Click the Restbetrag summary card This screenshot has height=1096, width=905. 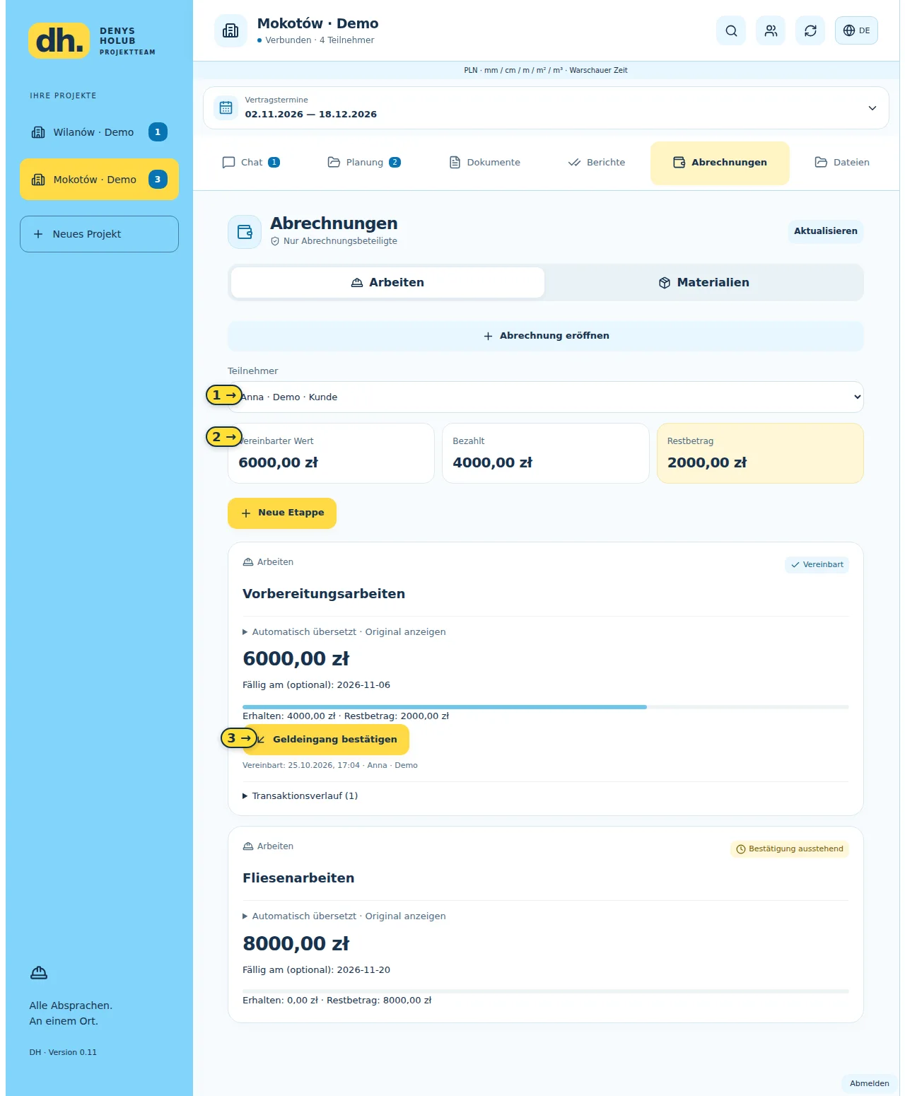tap(760, 453)
